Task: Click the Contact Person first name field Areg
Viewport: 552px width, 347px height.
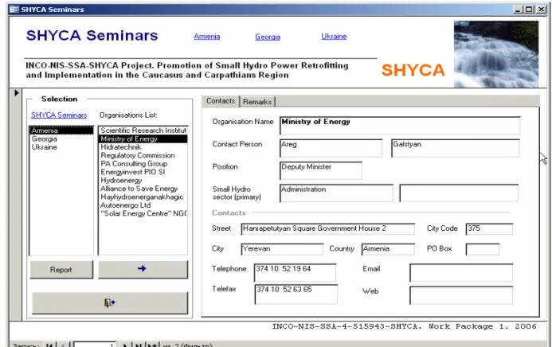Action: pyautogui.click(x=331, y=148)
